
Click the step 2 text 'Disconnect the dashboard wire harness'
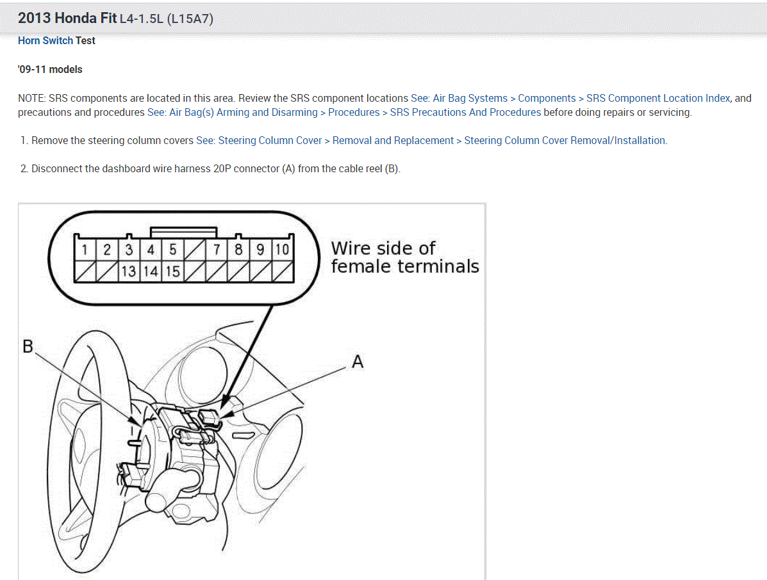[121, 169]
